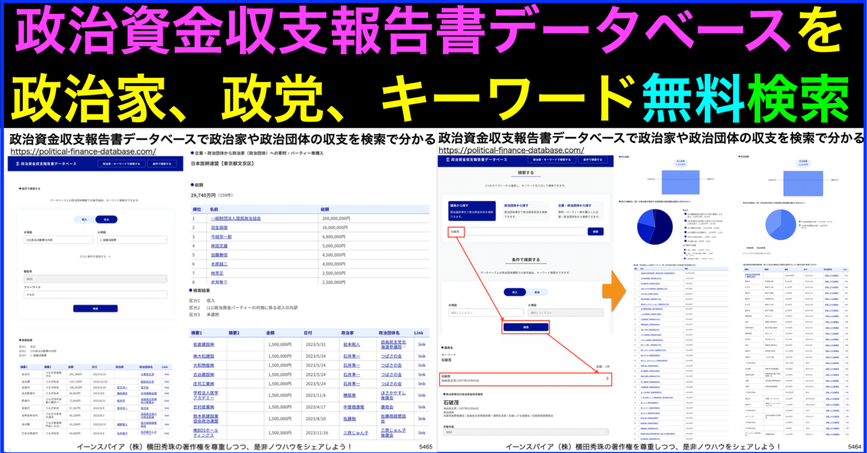Click dark navy pie chart under income breakdown
The image size is (867, 453).
pyautogui.click(x=655, y=227)
